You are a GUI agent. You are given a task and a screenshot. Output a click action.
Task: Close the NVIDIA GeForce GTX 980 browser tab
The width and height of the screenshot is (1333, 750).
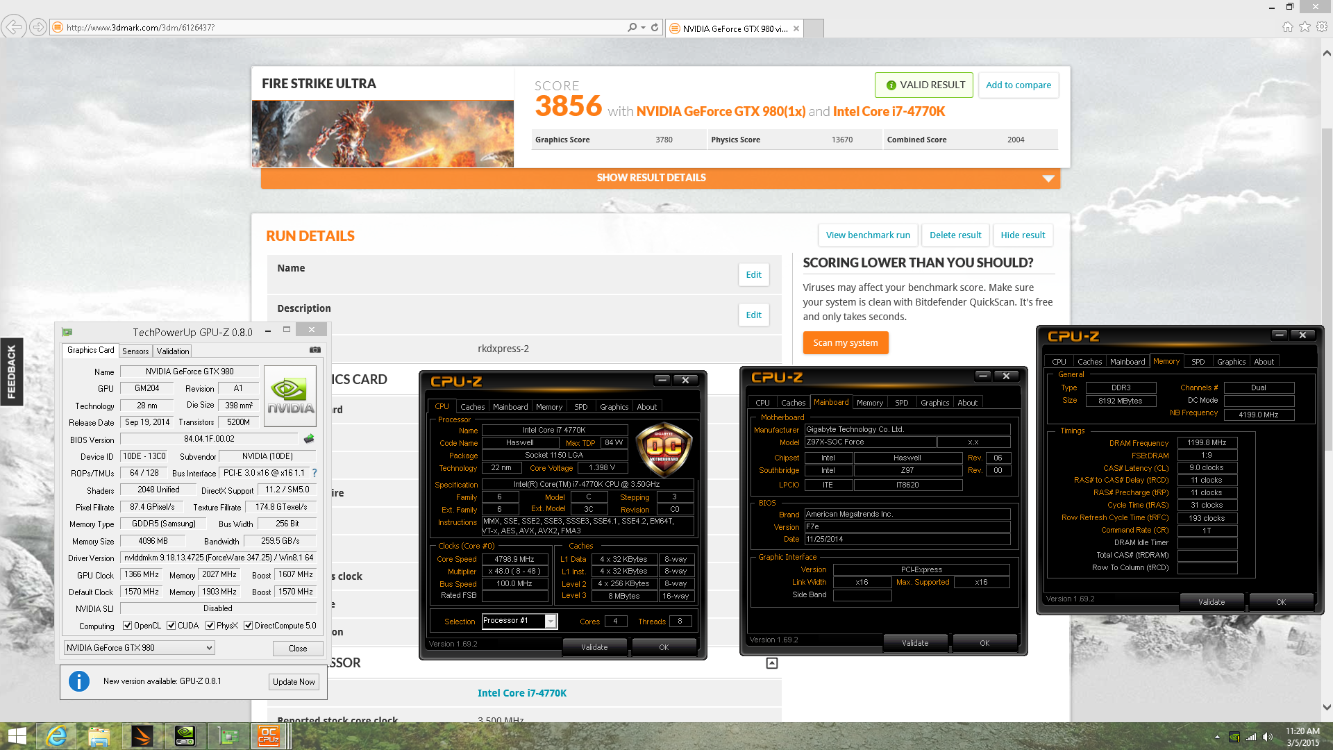796,28
